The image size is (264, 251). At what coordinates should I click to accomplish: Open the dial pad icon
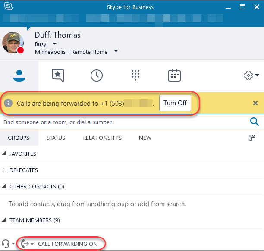coord(135,75)
